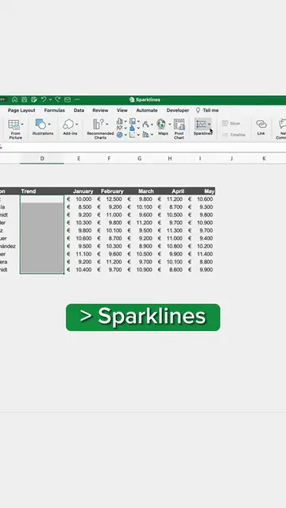The height and width of the screenshot is (508, 286).
Task: Expand the Maps dropdown arrow
Action: (x=169, y=124)
